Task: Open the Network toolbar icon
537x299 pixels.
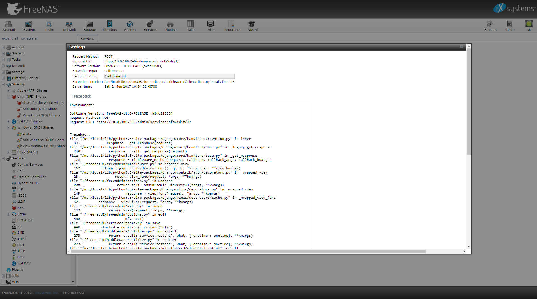Action: (69, 26)
